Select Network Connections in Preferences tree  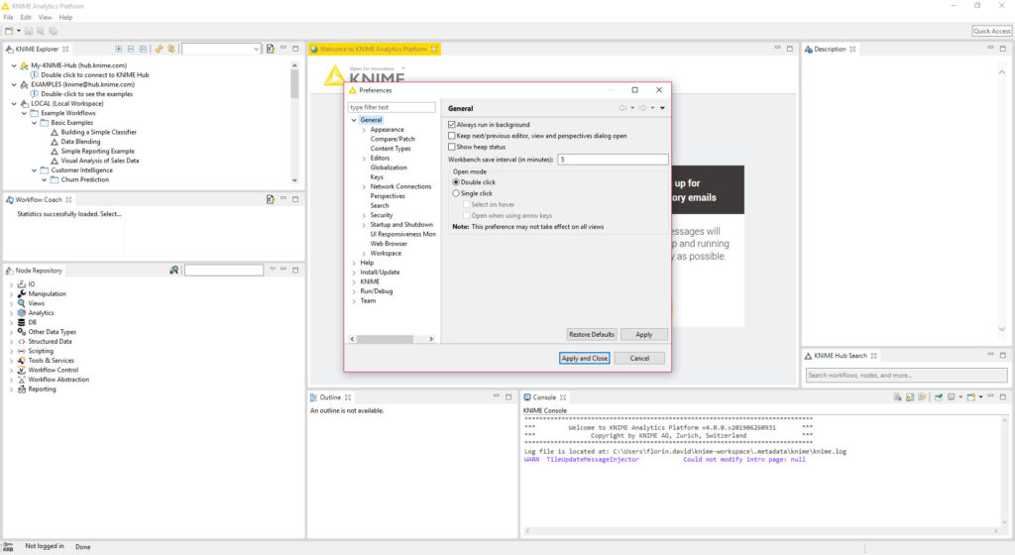[x=400, y=187]
